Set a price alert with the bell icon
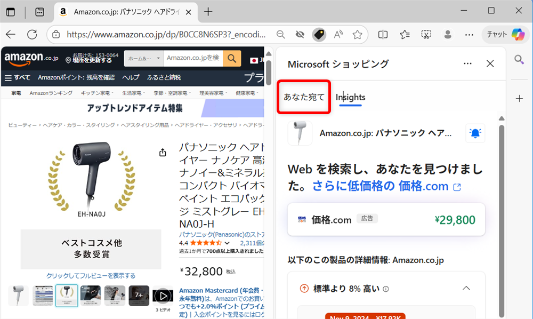 click(x=475, y=133)
